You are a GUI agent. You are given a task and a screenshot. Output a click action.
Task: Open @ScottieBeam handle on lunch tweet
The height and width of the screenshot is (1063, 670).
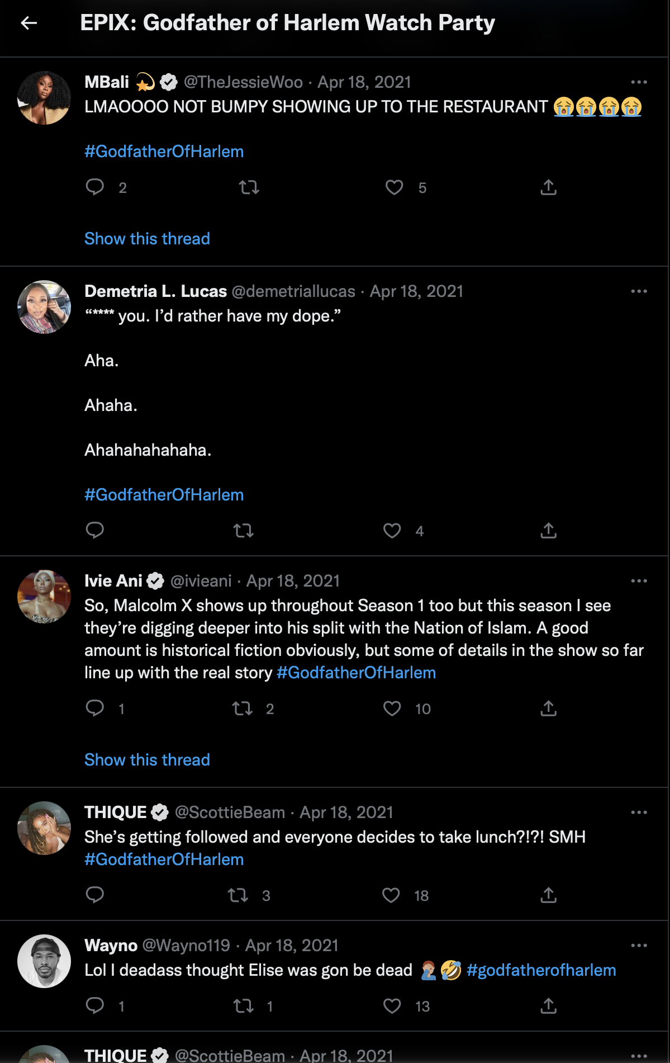(x=230, y=812)
